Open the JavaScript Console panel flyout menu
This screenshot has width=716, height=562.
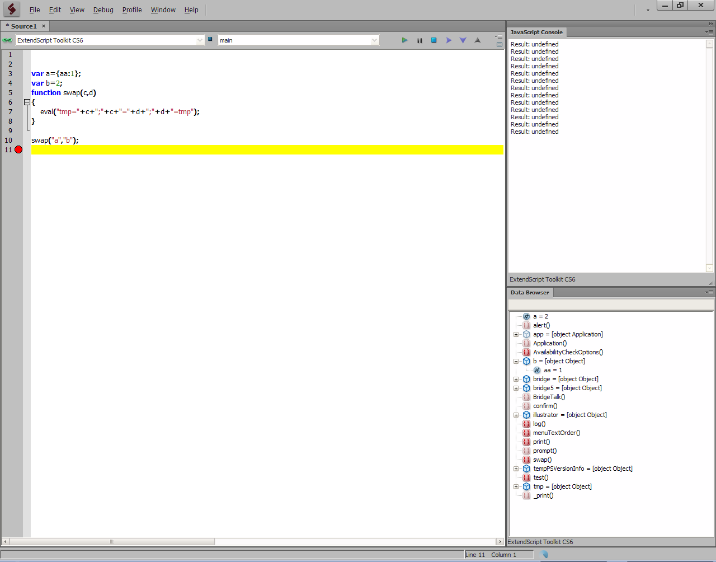pyautogui.click(x=709, y=32)
